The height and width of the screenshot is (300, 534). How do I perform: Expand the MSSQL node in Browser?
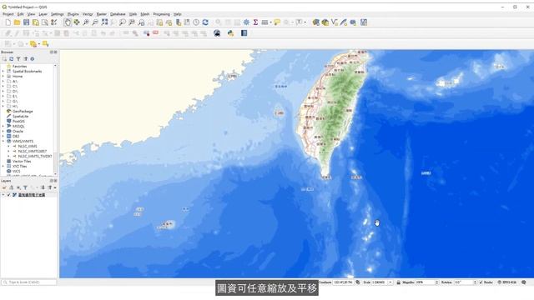click(x=3, y=126)
